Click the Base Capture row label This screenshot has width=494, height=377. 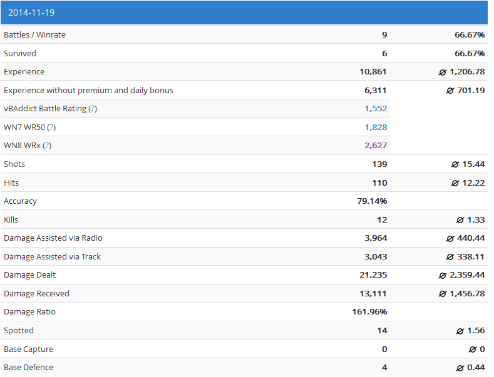28,349
